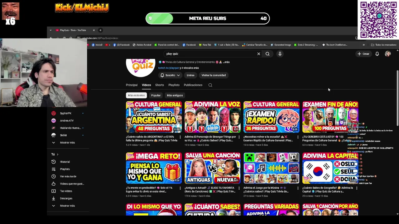Open Generated Image bookmark
This screenshot has height=224, width=399.
coord(281,45)
